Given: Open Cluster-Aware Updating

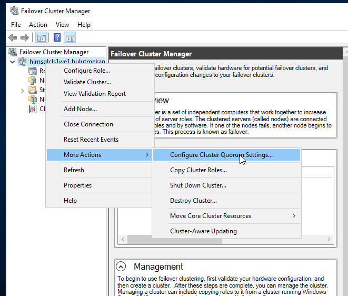Looking at the screenshot, I should [x=226, y=231].
